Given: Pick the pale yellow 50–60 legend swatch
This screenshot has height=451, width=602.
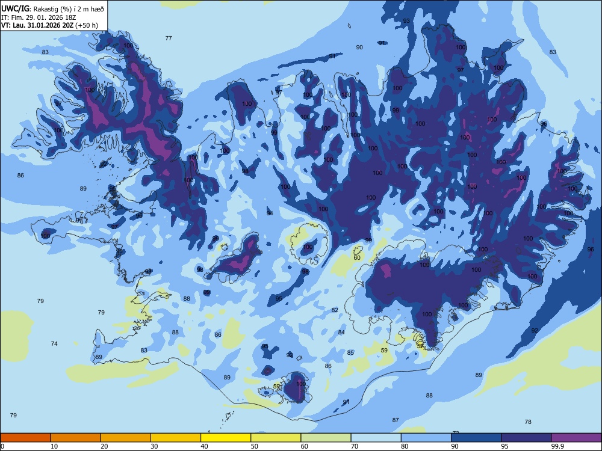Looking at the screenshot, I should [x=276, y=438].
